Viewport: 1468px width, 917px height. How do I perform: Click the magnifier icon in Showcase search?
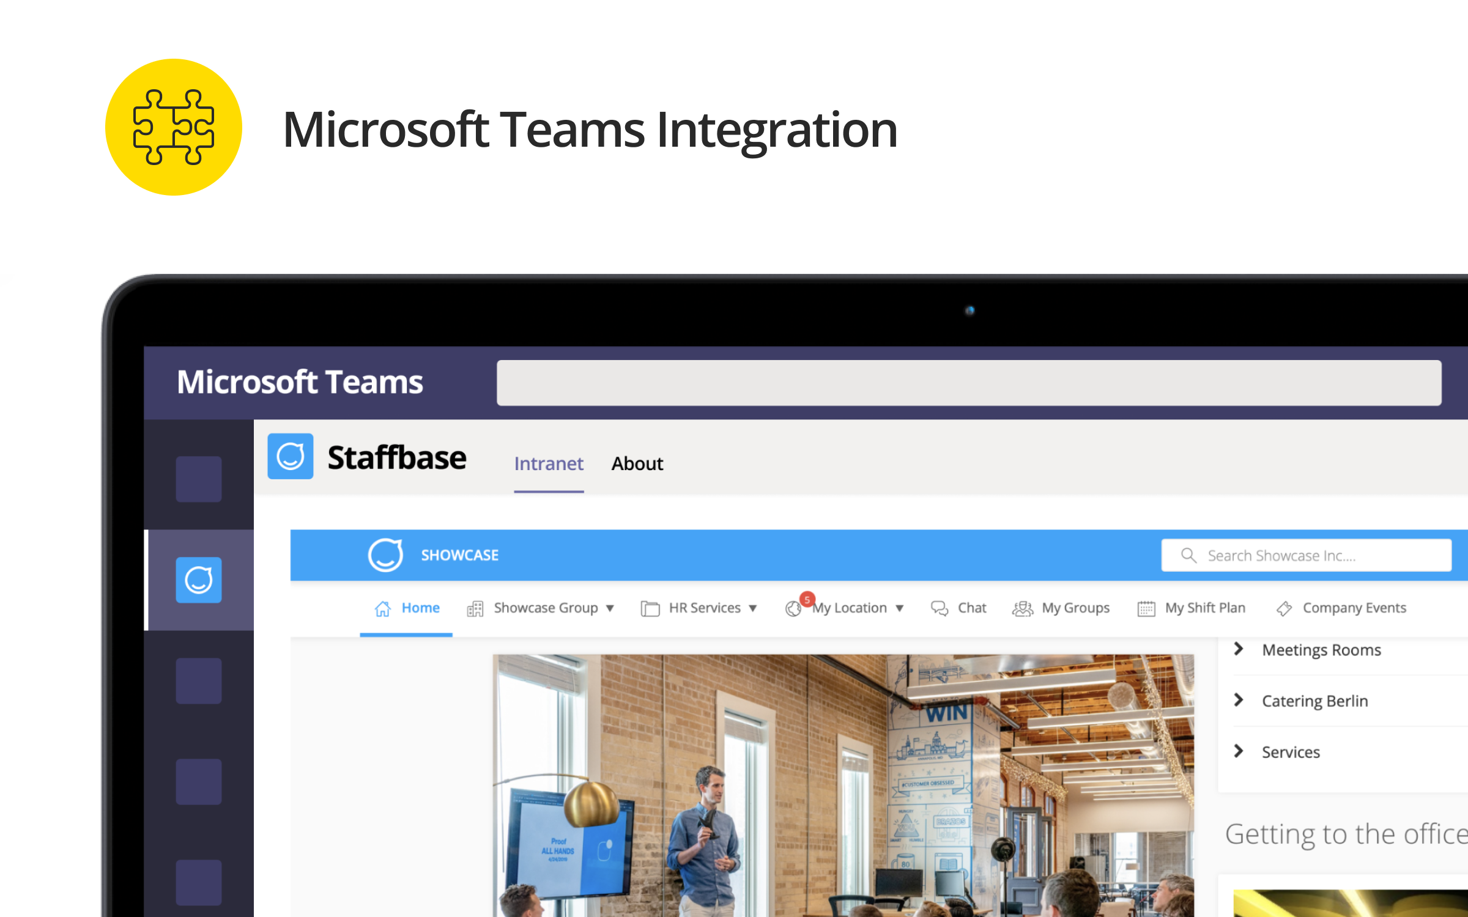point(1188,555)
